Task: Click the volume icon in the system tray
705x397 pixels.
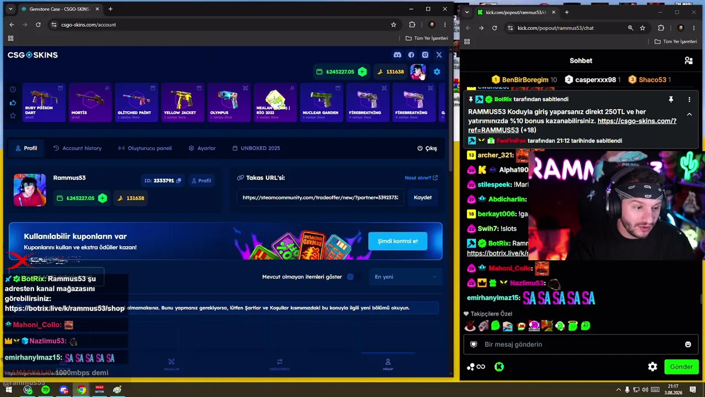Action: pyautogui.click(x=646, y=390)
